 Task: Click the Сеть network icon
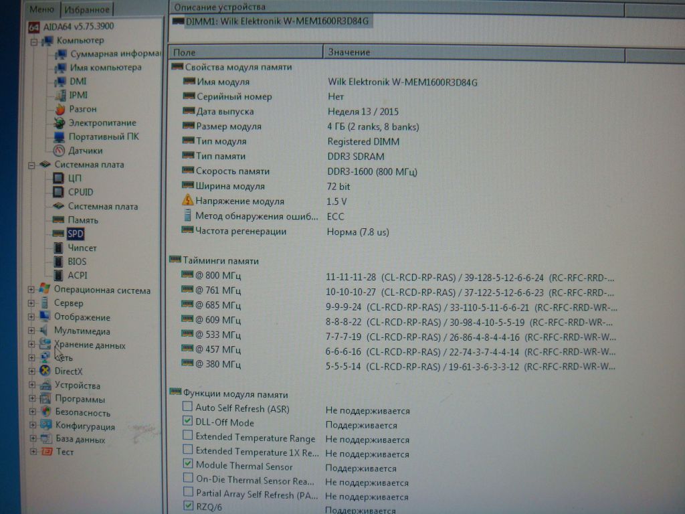[x=45, y=357]
